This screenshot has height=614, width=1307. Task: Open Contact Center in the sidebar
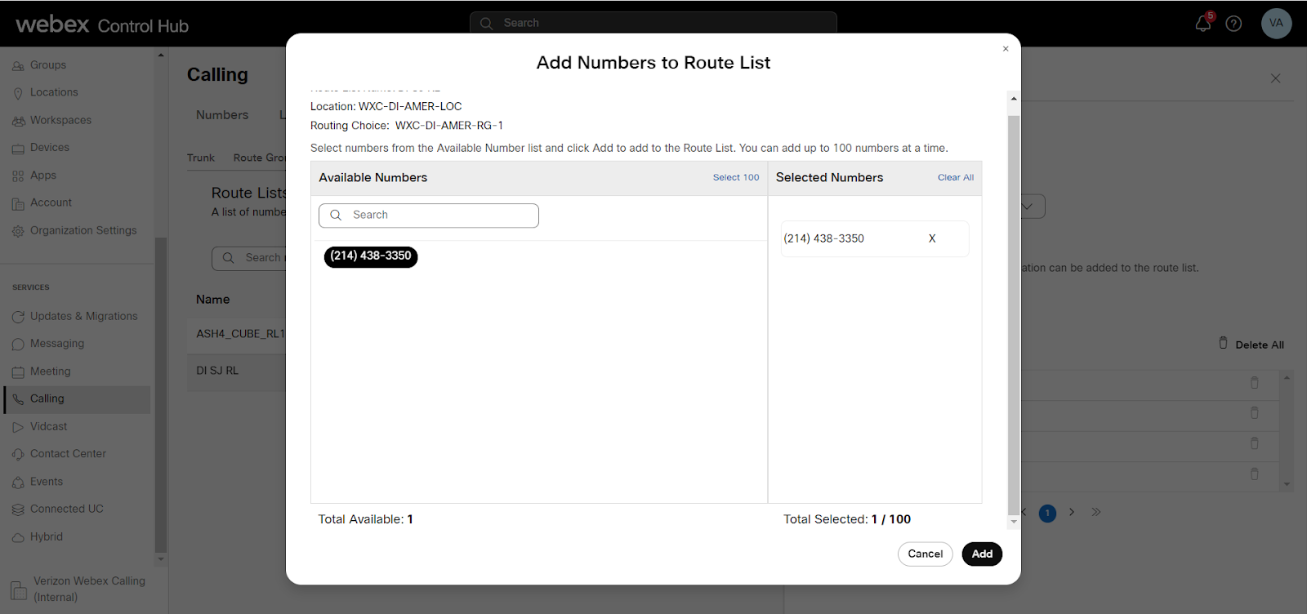[68, 454]
